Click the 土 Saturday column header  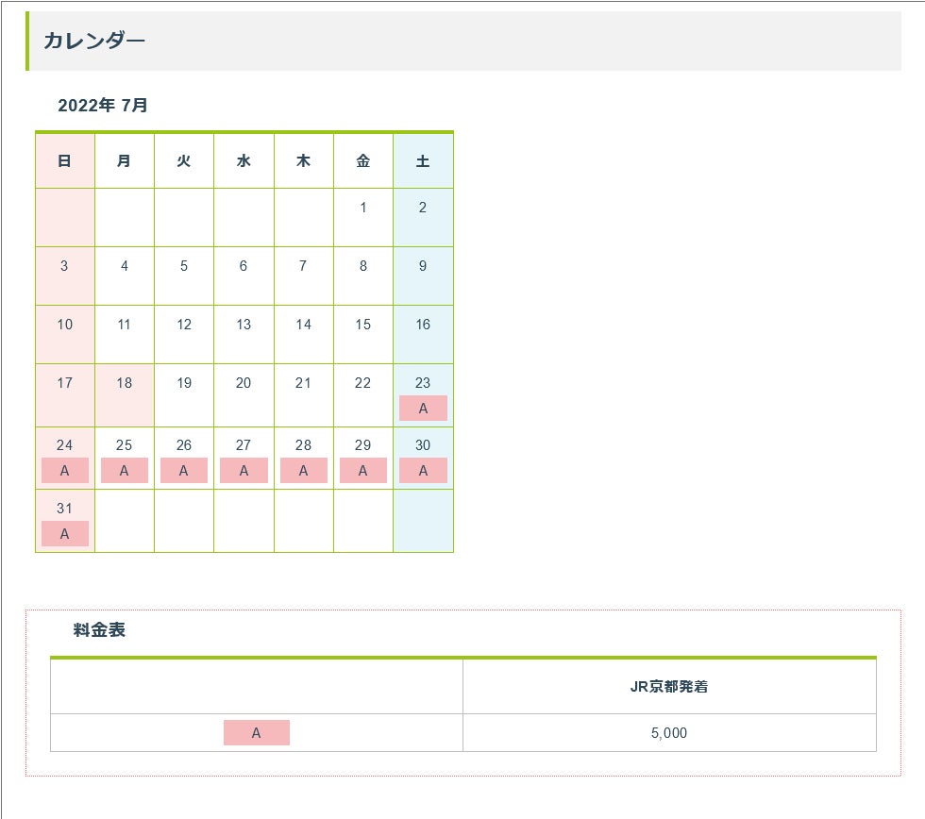pos(423,161)
